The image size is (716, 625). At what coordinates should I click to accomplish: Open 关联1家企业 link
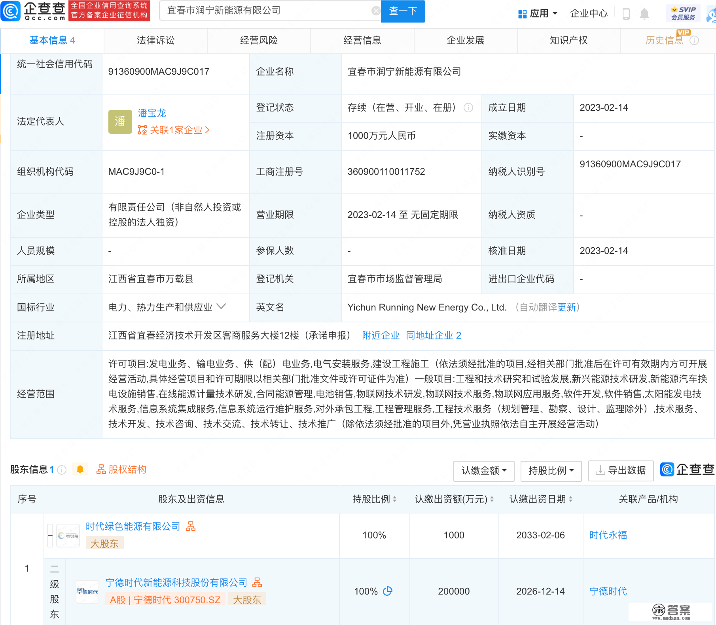click(173, 130)
